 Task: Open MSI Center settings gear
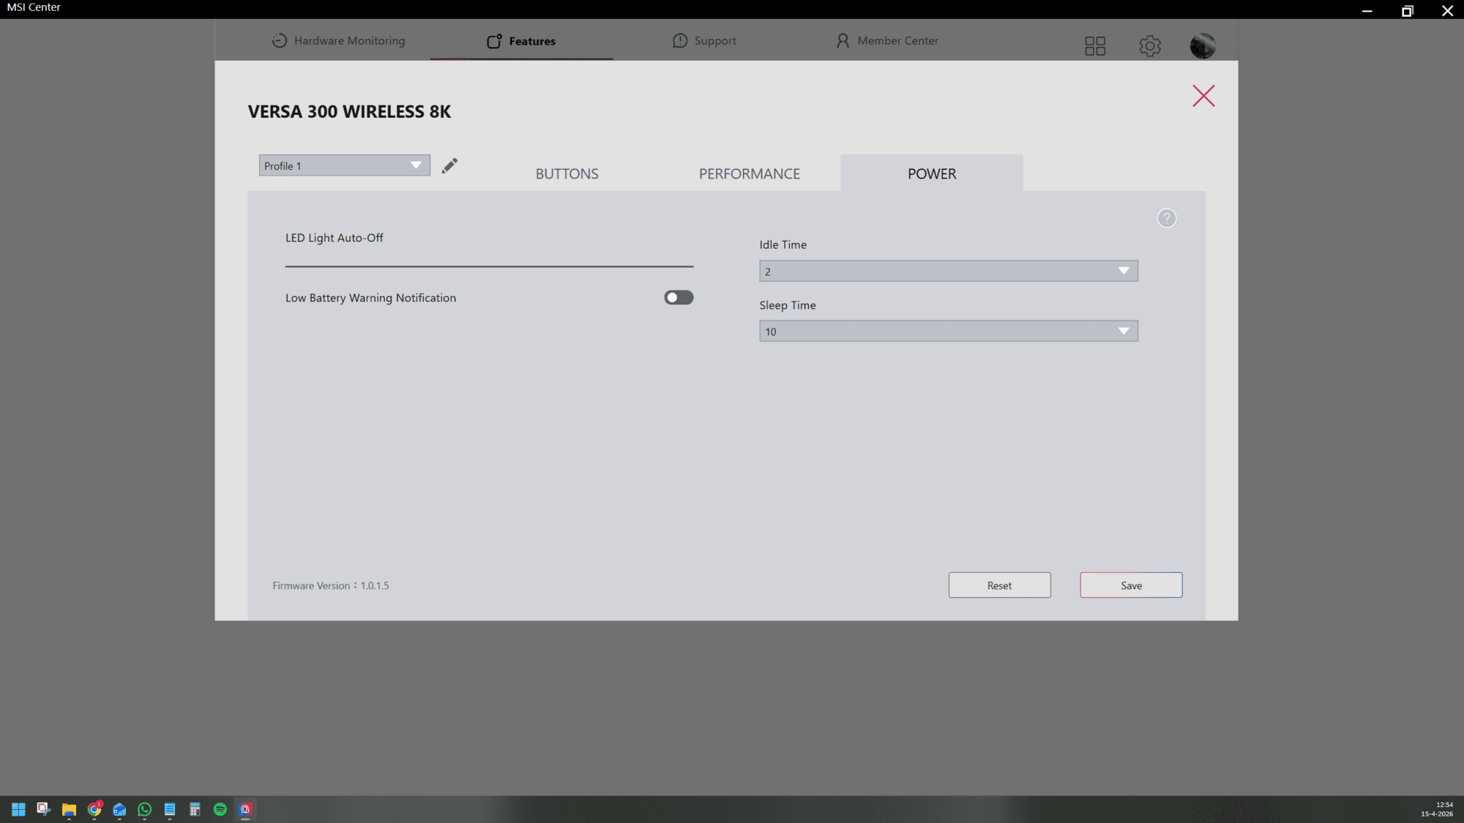click(1149, 46)
